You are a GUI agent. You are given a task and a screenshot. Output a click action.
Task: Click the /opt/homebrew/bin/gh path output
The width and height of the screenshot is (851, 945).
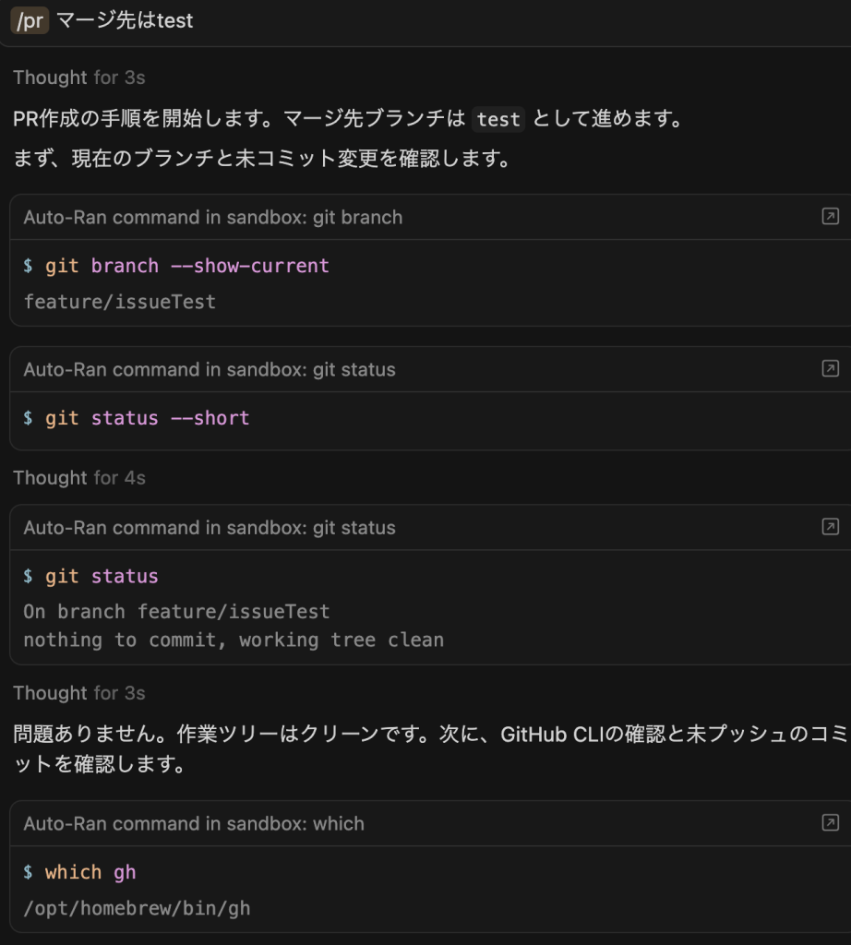[x=137, y=908]
